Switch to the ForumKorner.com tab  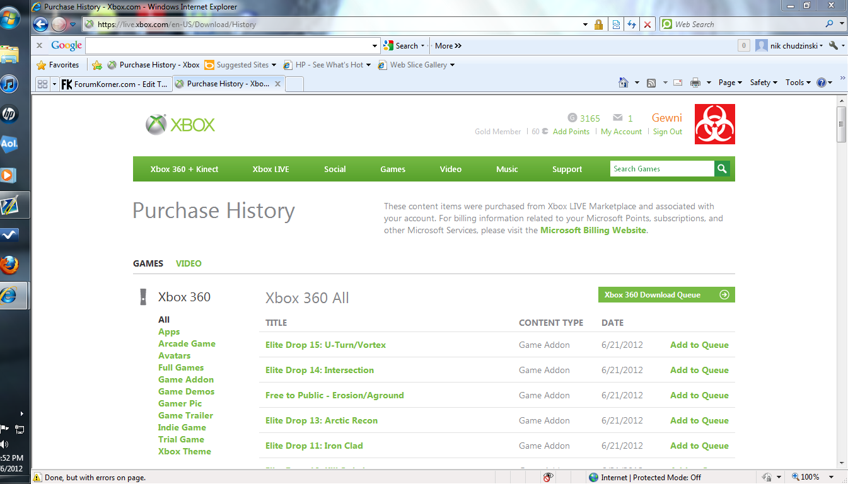115,84
